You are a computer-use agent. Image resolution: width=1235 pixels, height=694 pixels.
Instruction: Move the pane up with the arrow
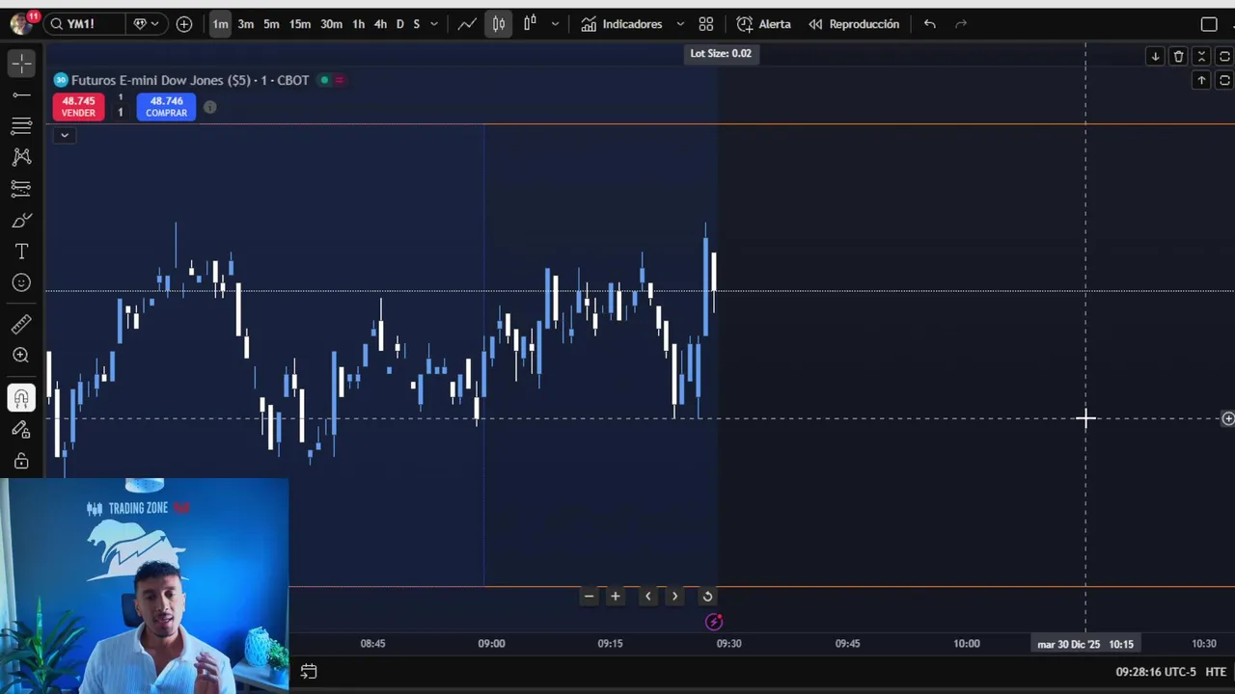point(1201,81)
